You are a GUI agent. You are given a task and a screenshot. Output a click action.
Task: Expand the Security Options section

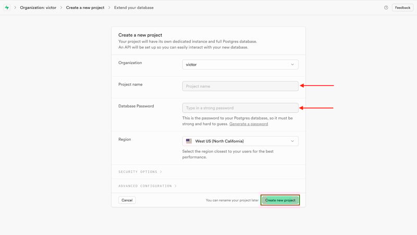(140, 172)
